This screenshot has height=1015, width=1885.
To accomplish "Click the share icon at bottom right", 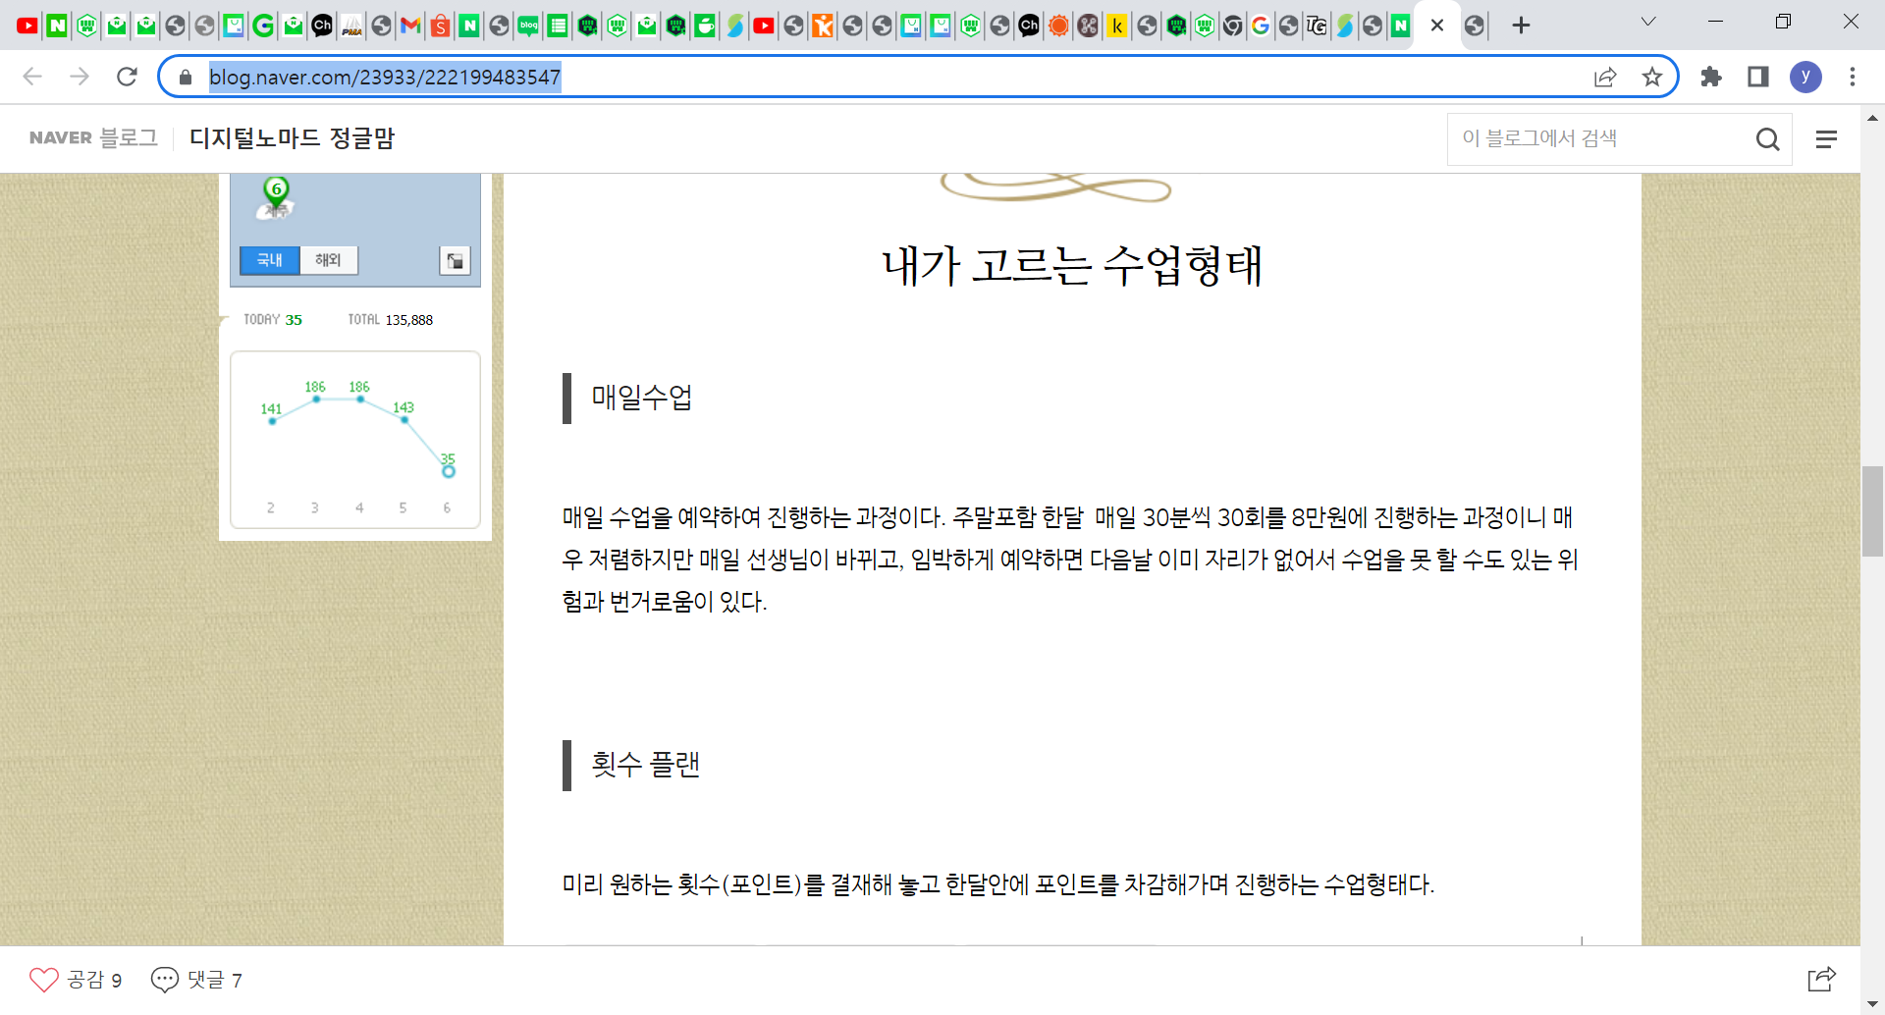I will click(1821, 979).
